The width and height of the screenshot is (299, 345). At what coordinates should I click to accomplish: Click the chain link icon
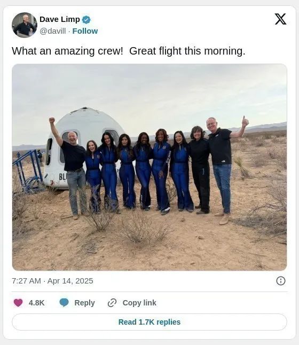pyautogui.click(x=112, y=303)
